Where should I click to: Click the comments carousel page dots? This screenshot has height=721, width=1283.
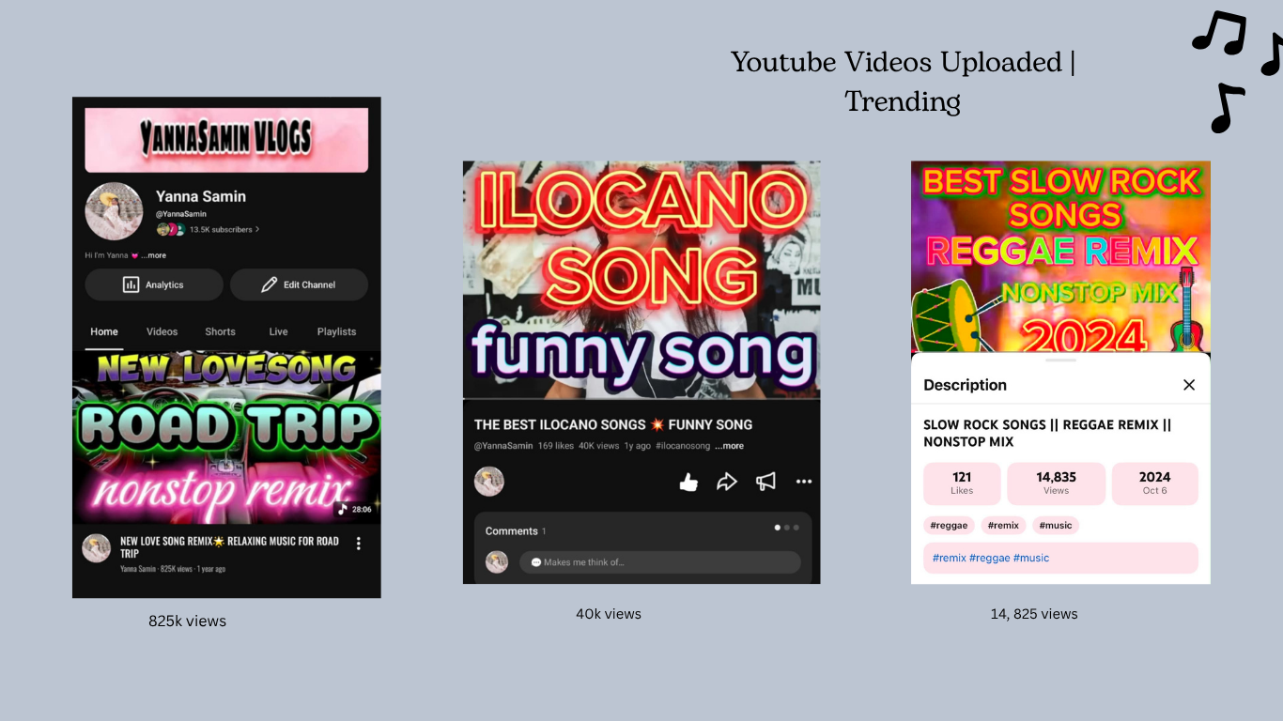[787, 528]
